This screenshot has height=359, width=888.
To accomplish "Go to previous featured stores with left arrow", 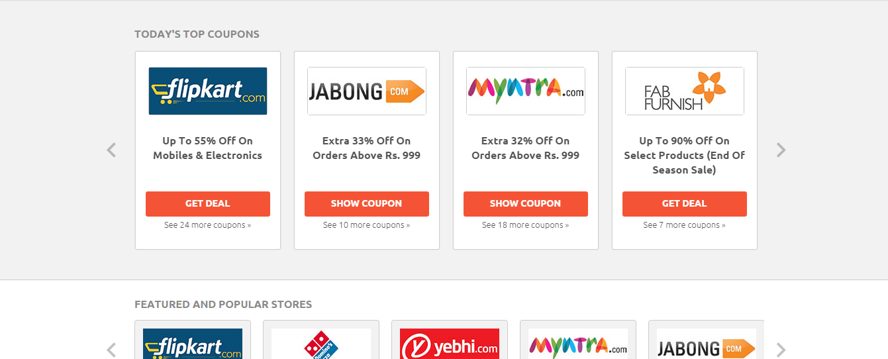I will pyautogui.click(x=111, y=350).
